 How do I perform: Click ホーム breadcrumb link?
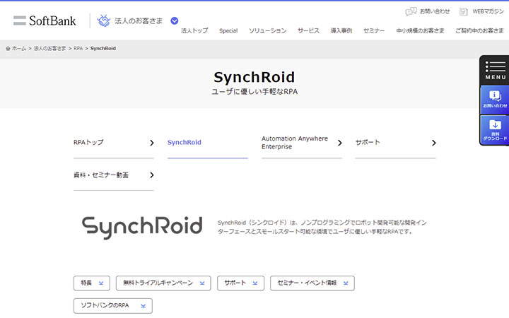coord(19,48)
